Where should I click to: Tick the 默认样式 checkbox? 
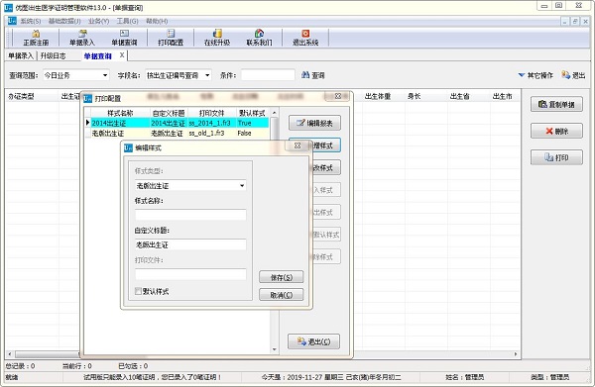pyautogui.click(x=138, y=291)
